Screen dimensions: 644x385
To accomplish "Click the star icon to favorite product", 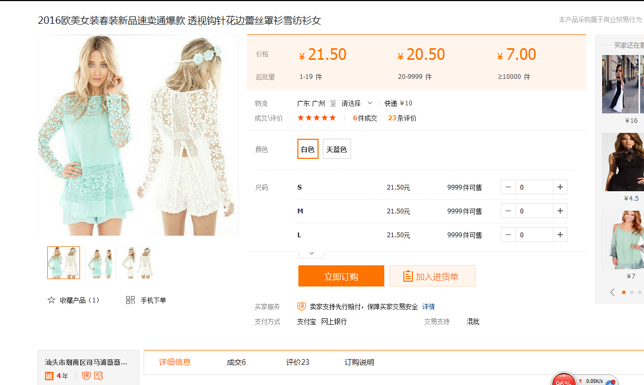I will tap(51, 300).
